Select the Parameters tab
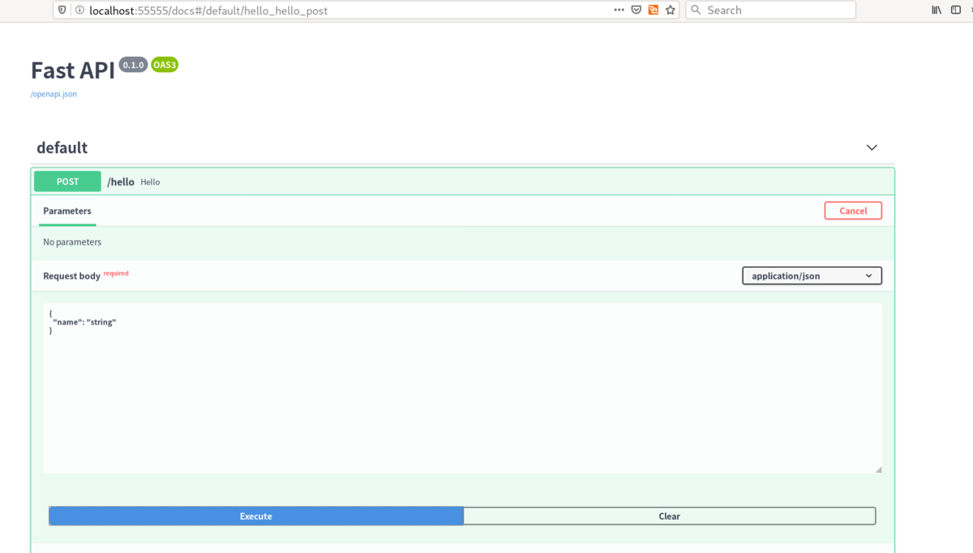 point(67,211)
